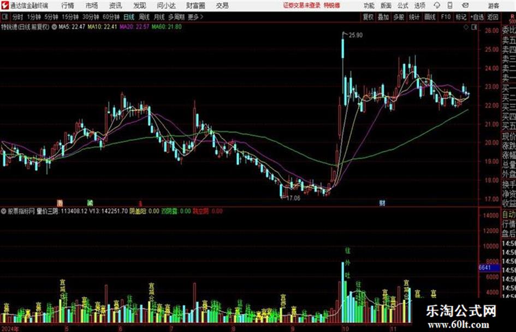The width and height of the screenshot is (516, 332).
Task: Switch to 15分钟 period tab
Action: (x=70, y=17)
